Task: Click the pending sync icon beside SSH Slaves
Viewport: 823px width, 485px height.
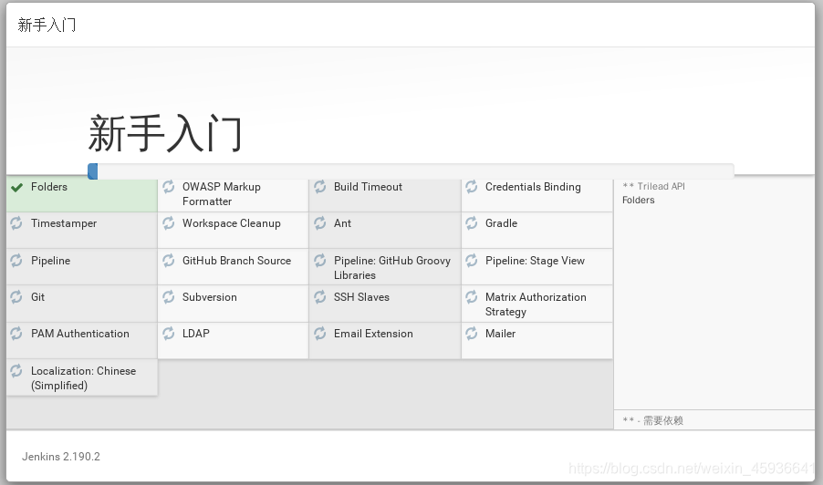Action: [320, 297]
